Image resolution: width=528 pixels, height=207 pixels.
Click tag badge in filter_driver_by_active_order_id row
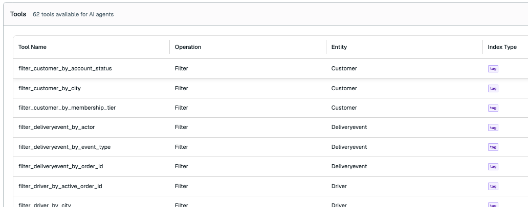[493, 186]
